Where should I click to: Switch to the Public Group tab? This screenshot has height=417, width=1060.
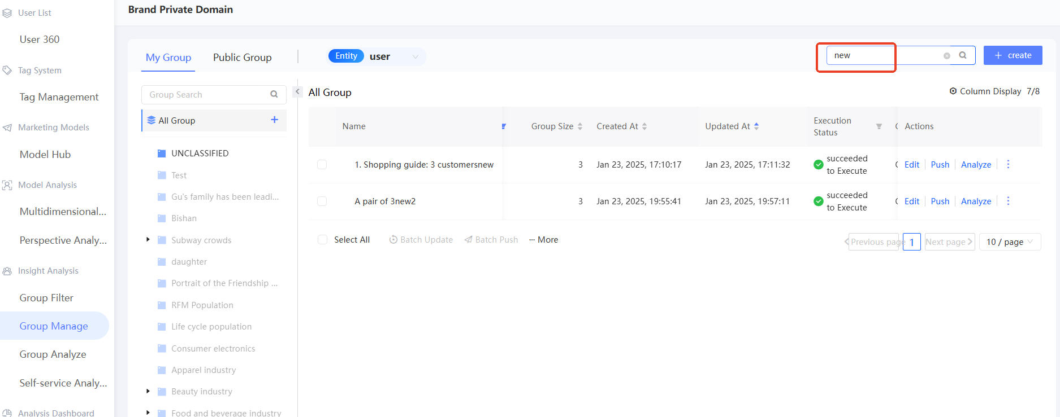(x=243, y=58)
